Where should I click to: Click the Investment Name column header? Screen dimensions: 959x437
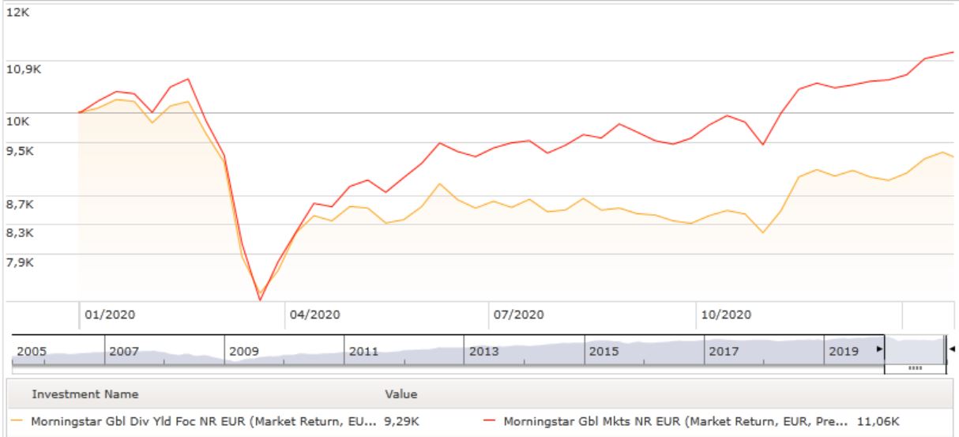(85, 394)
